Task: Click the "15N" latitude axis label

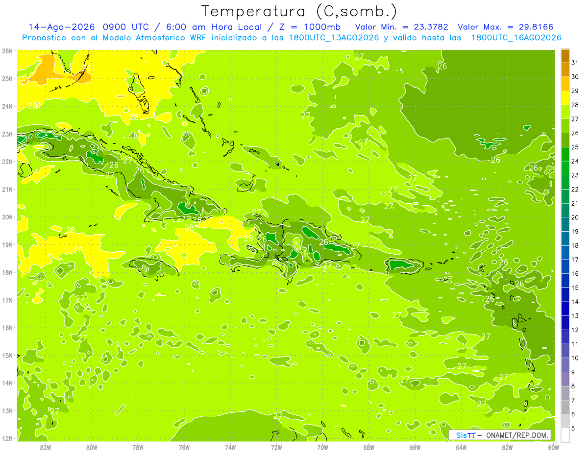Action: tap(7, 356)
